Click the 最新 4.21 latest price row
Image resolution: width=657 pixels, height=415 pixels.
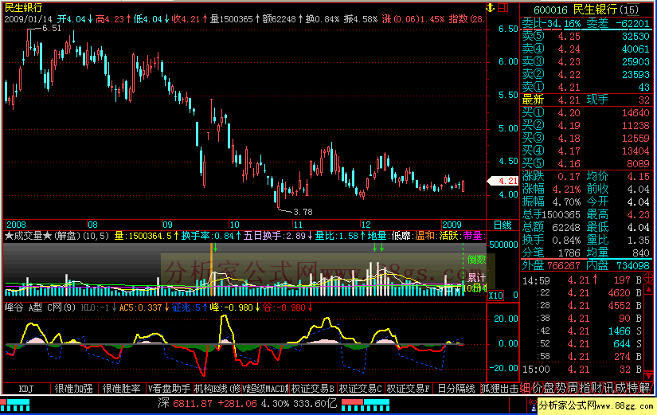[x=586, y=100]
